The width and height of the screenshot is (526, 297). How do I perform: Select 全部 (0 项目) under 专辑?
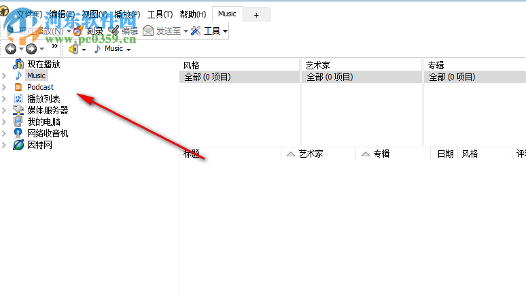coord(475,77)
